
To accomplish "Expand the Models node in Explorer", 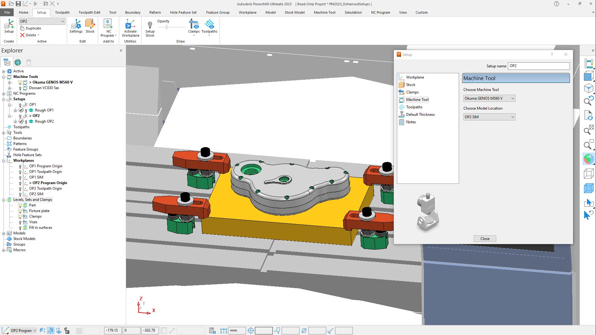I will pos(3,233).
